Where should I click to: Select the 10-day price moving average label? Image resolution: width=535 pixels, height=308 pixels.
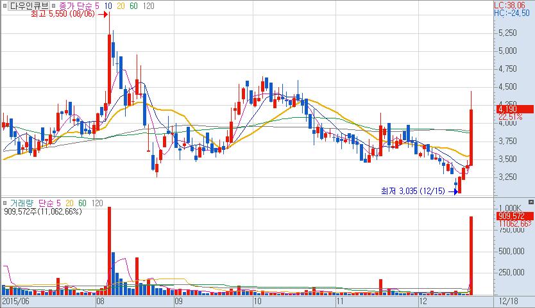pyautogui.click(x=108, y=5)
